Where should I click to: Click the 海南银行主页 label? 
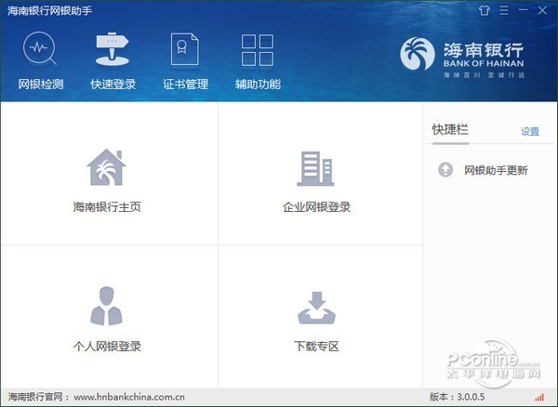tap(107, 207)
